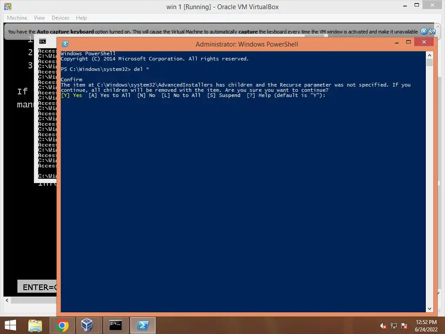Click the PowerShell window title icon

point(65,44)
